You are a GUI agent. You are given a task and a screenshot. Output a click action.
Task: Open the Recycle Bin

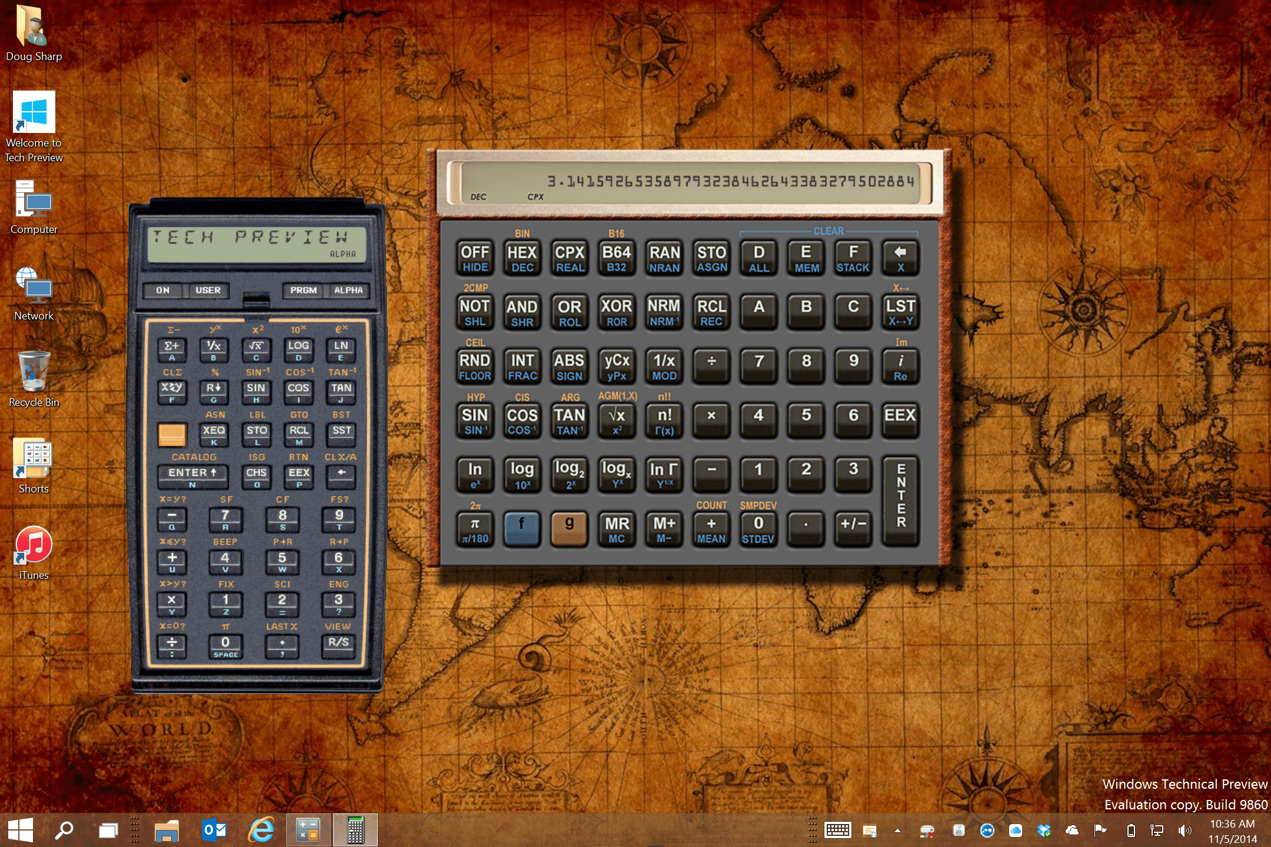[x=34, y=379]
